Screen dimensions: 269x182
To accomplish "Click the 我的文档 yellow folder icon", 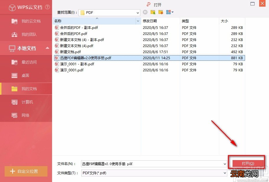I will (14, 89).
